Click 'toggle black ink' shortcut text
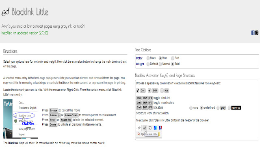Viewport: 260px width, 163px height. (162, 98)
